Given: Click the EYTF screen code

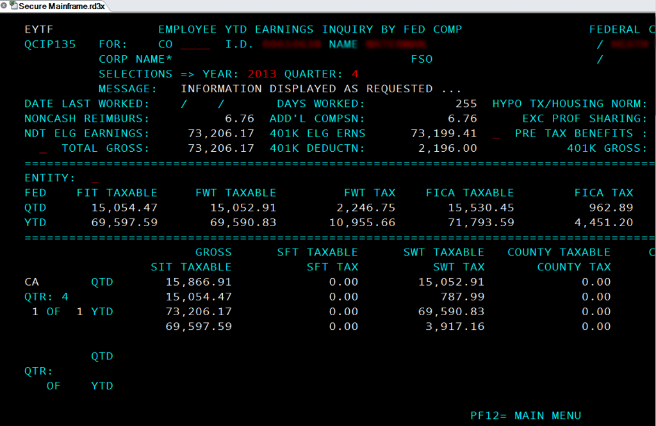Looking at the screenshot, I should 38,29.
